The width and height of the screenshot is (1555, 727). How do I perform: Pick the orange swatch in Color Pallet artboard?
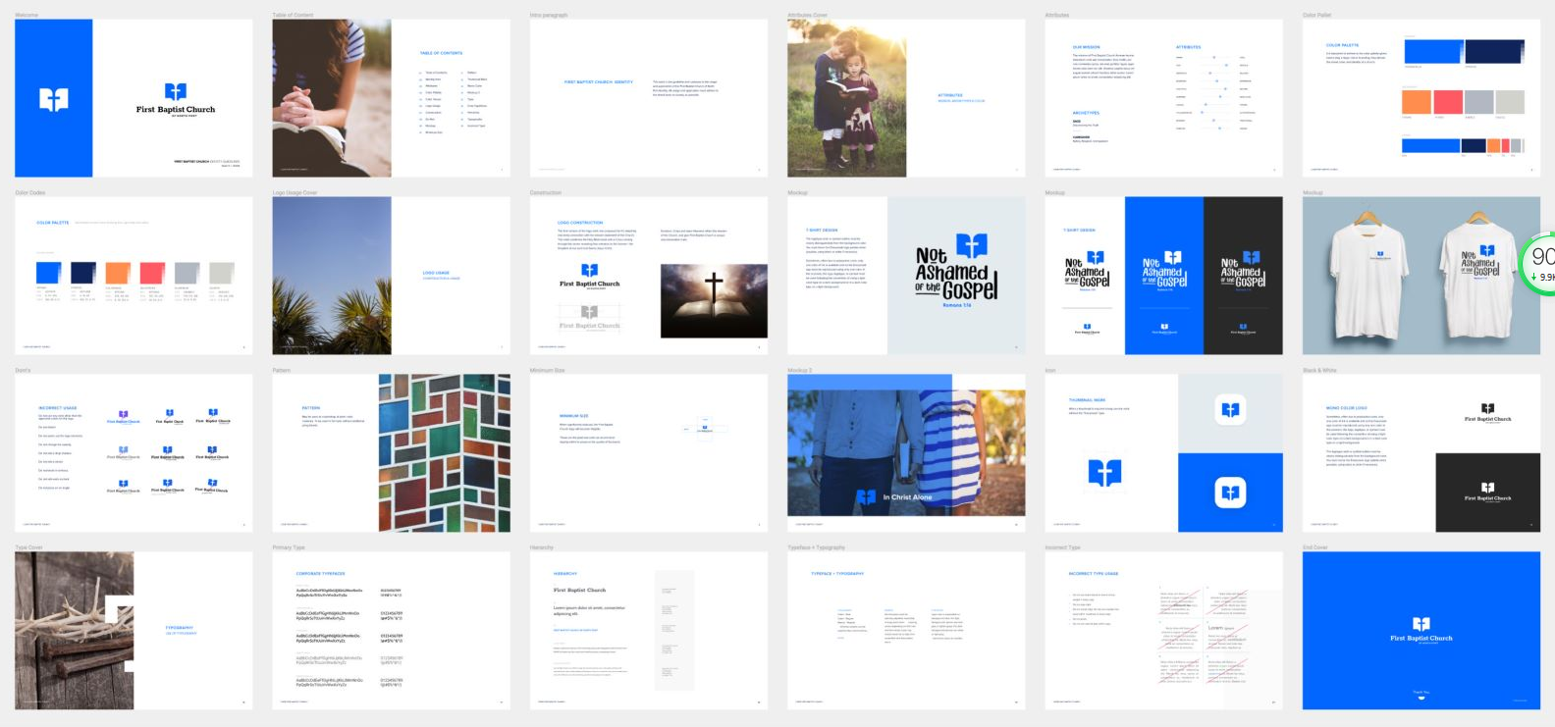pos(1417,101)
